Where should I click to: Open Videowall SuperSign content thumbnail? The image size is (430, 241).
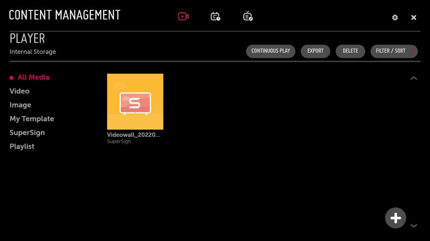tap(135, 102)
